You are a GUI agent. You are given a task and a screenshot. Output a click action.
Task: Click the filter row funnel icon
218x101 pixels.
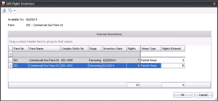10,54
